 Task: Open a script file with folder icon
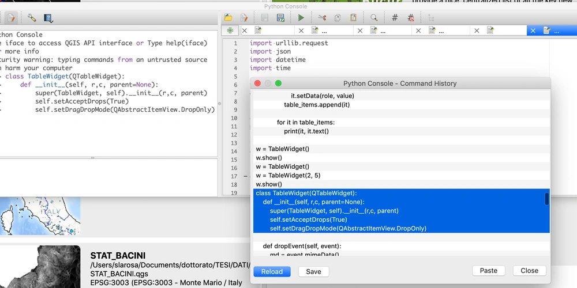228,18
